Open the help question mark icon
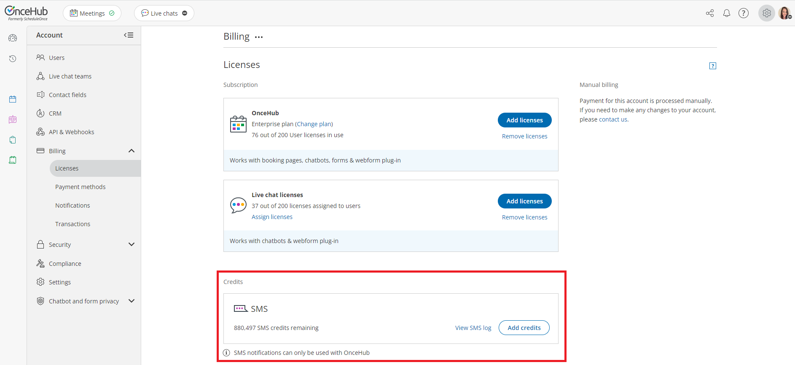Image resolution: width=795 pixels, height=365 pixels. tap(744, 13)
